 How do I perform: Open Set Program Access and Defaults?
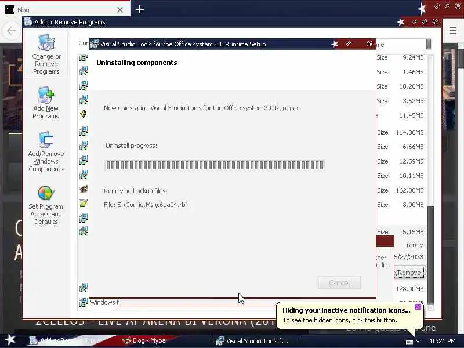[46, 205]
